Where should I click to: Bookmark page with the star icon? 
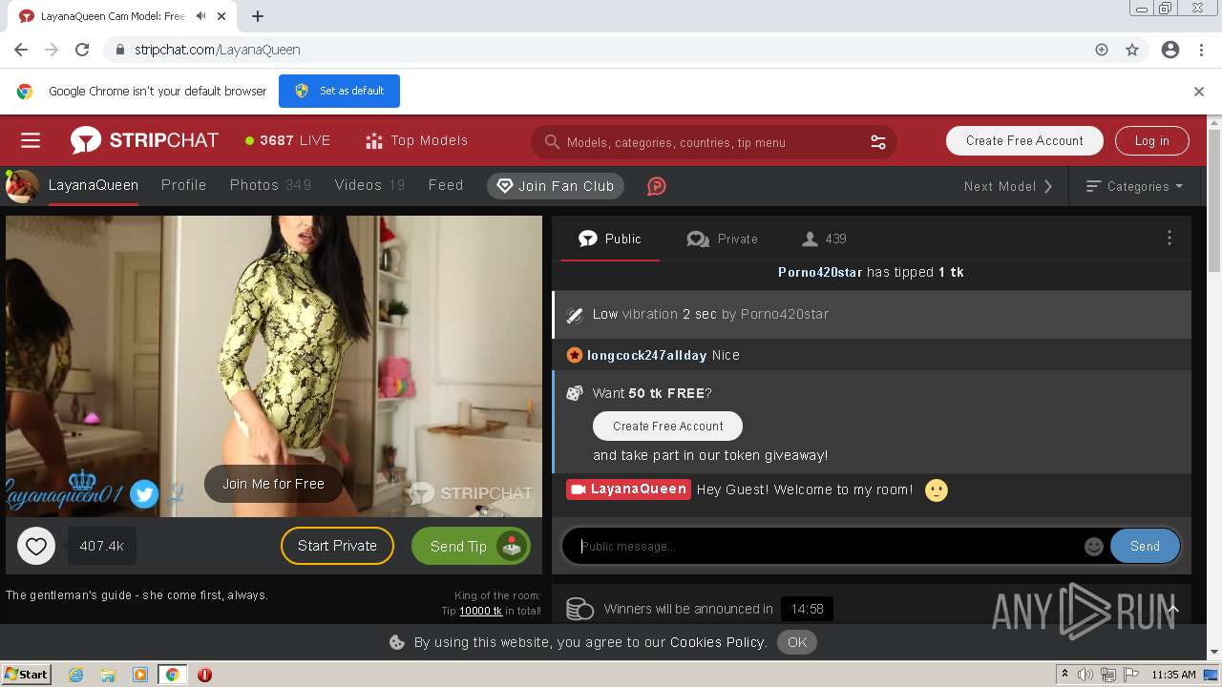pyautogui.click(x=1132, y=50)
